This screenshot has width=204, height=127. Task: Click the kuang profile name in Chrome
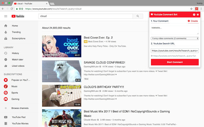click(200, 3)
